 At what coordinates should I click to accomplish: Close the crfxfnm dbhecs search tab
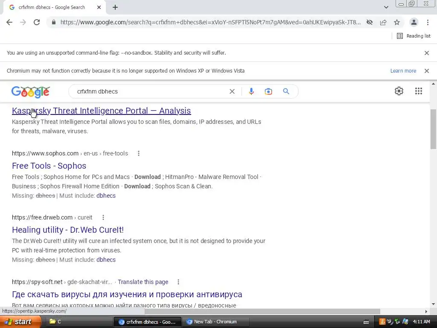[x=99, y=8]
